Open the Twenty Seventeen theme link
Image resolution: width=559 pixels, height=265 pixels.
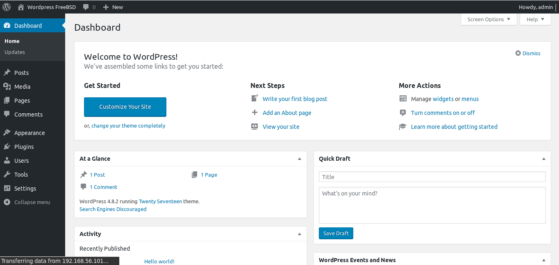[160, 201]
